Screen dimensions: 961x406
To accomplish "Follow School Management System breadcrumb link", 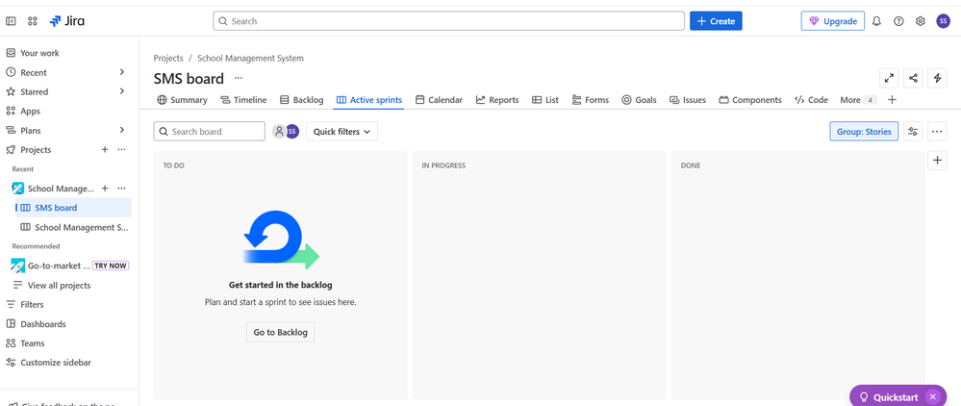I will pyautogui.click(x=251, y=59).
